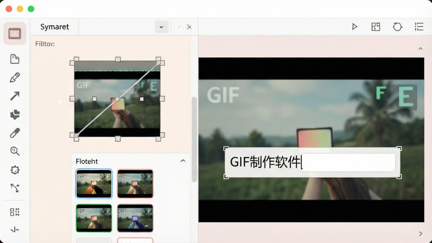Click the Floteht section title
This screenshot has height=243, width=432.
[x=87, y=161]
